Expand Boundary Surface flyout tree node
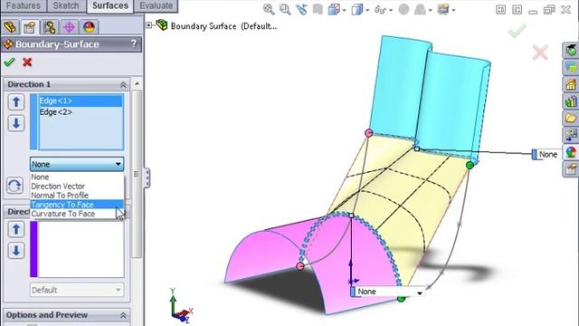579x326 pixels. 148,25
